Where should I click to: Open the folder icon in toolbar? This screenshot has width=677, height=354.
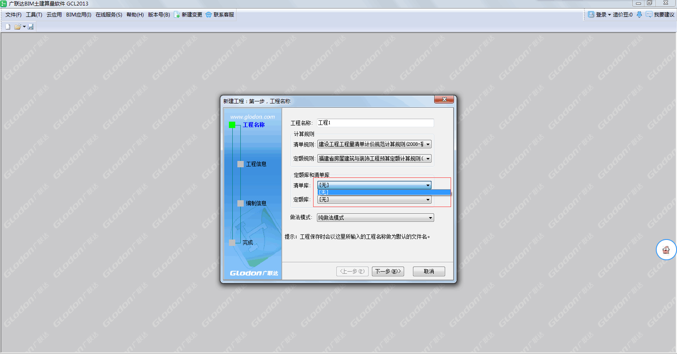[x=17, y=27]
